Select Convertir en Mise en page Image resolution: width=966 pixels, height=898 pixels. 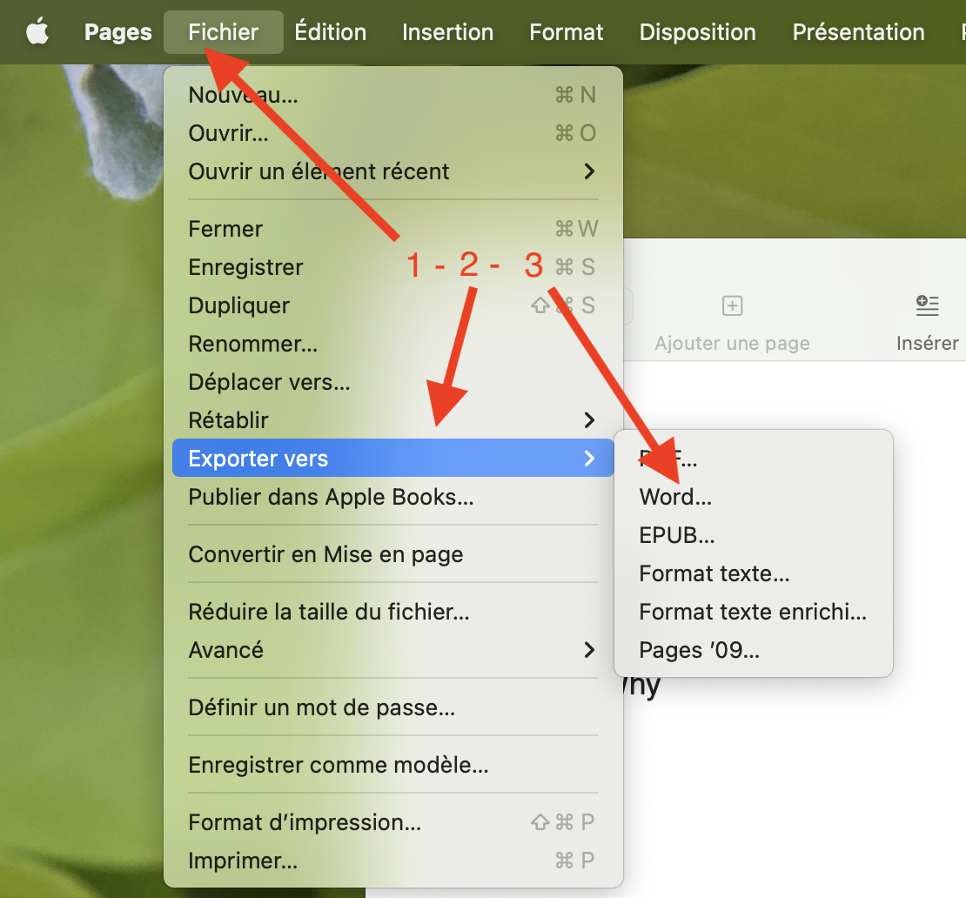click(x=325, y=554)
